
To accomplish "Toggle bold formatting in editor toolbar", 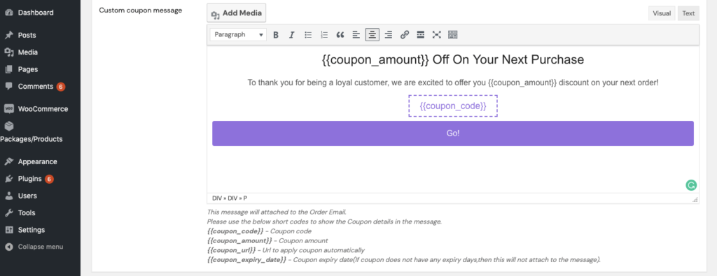I will point(276,35).
